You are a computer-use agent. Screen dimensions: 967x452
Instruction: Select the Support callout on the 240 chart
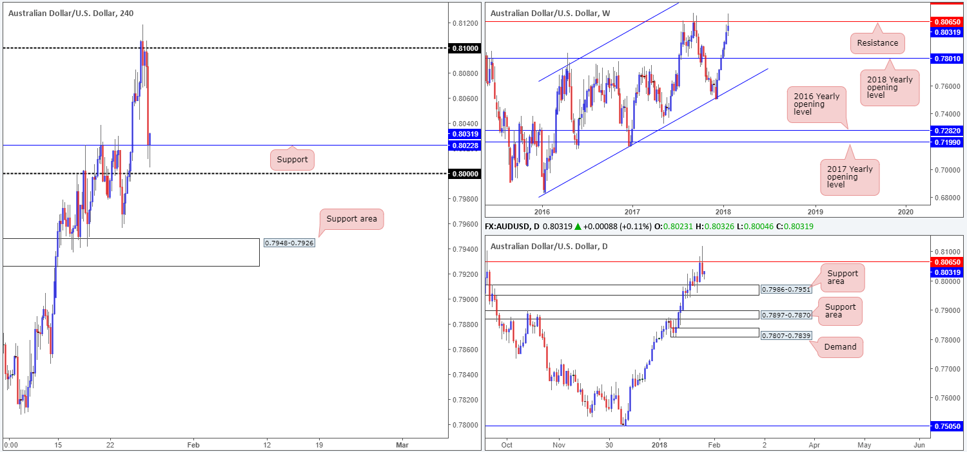tap(292, 159)
